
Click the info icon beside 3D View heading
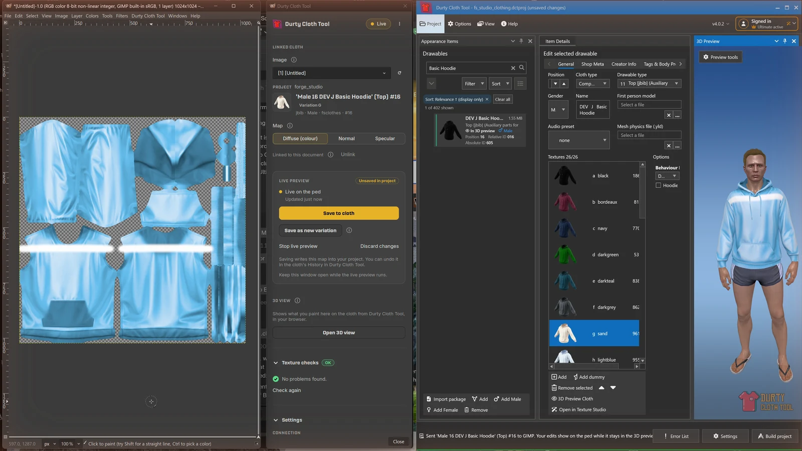click(x=297, y=301)
